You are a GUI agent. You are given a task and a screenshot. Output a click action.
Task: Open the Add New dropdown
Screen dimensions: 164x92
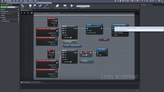(x=4, y=7)
